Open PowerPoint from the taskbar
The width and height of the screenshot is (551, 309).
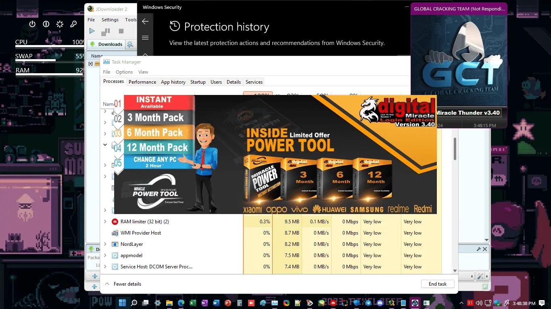pyautogui.click(x=227, y=303)
